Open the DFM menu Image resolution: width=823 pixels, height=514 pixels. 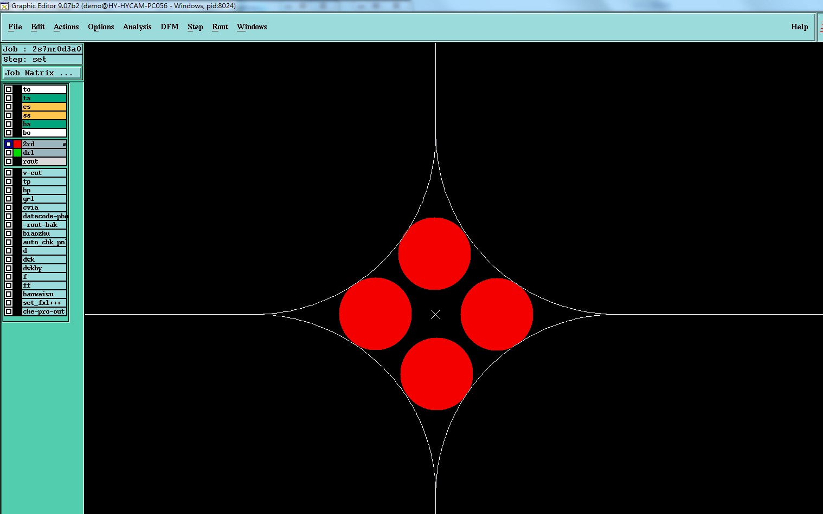[170, 27]
